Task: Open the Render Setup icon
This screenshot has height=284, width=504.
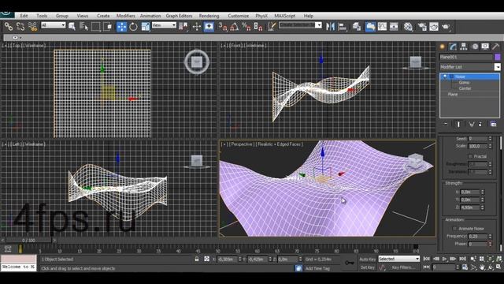Action: (422, 26)
